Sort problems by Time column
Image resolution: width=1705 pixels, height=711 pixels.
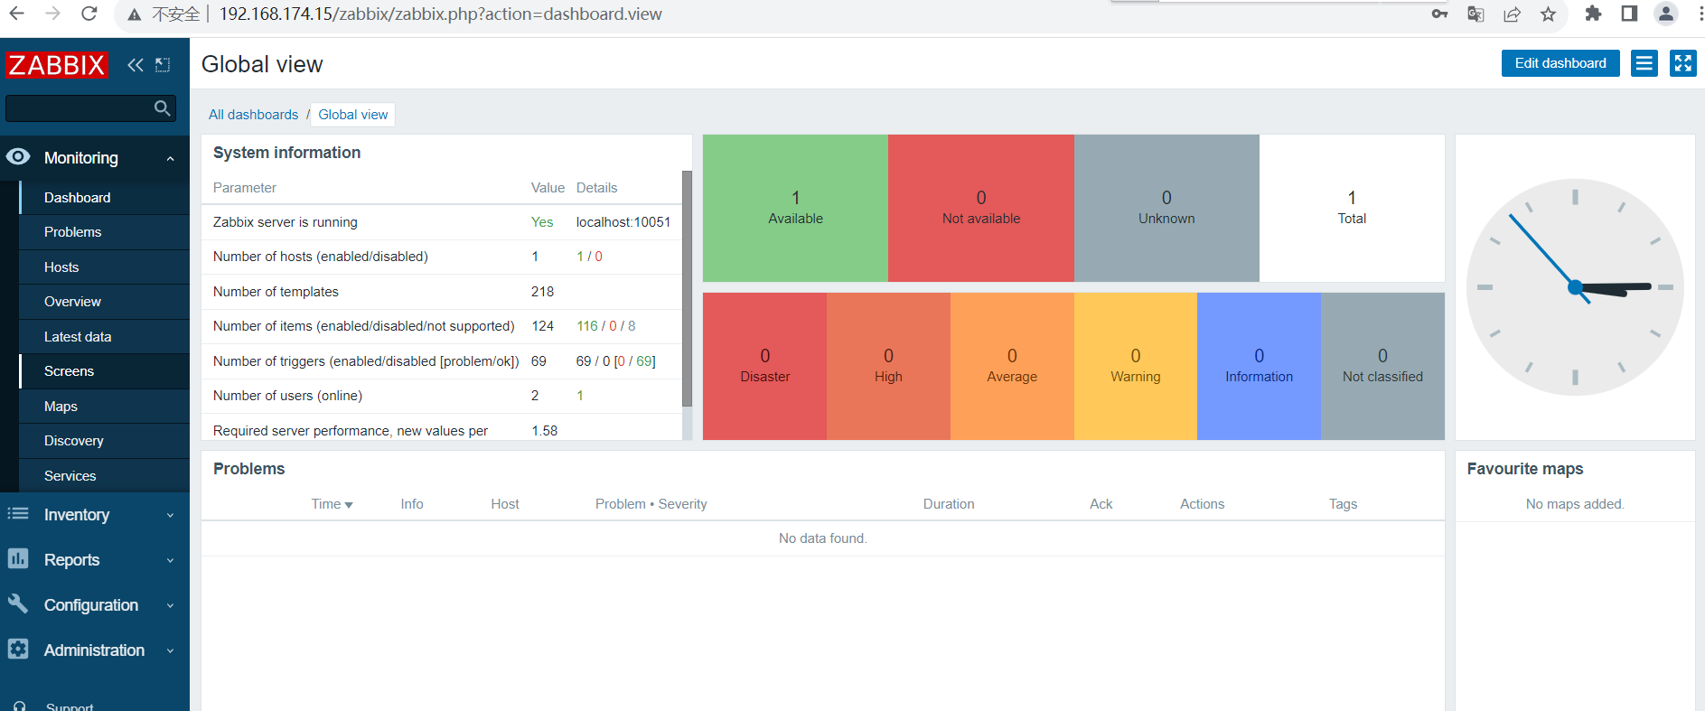(x=332, y=504)
